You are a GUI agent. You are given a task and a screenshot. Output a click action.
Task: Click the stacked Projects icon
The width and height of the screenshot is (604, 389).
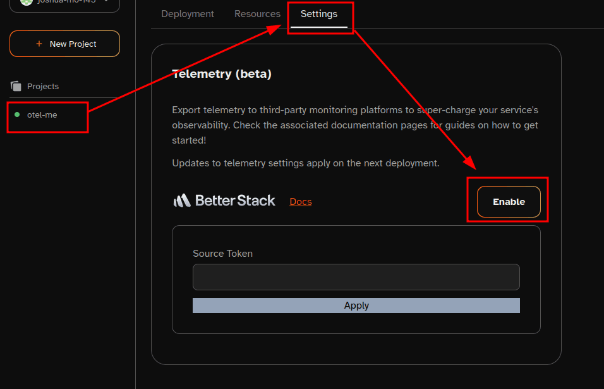click(x=16, y=86)
